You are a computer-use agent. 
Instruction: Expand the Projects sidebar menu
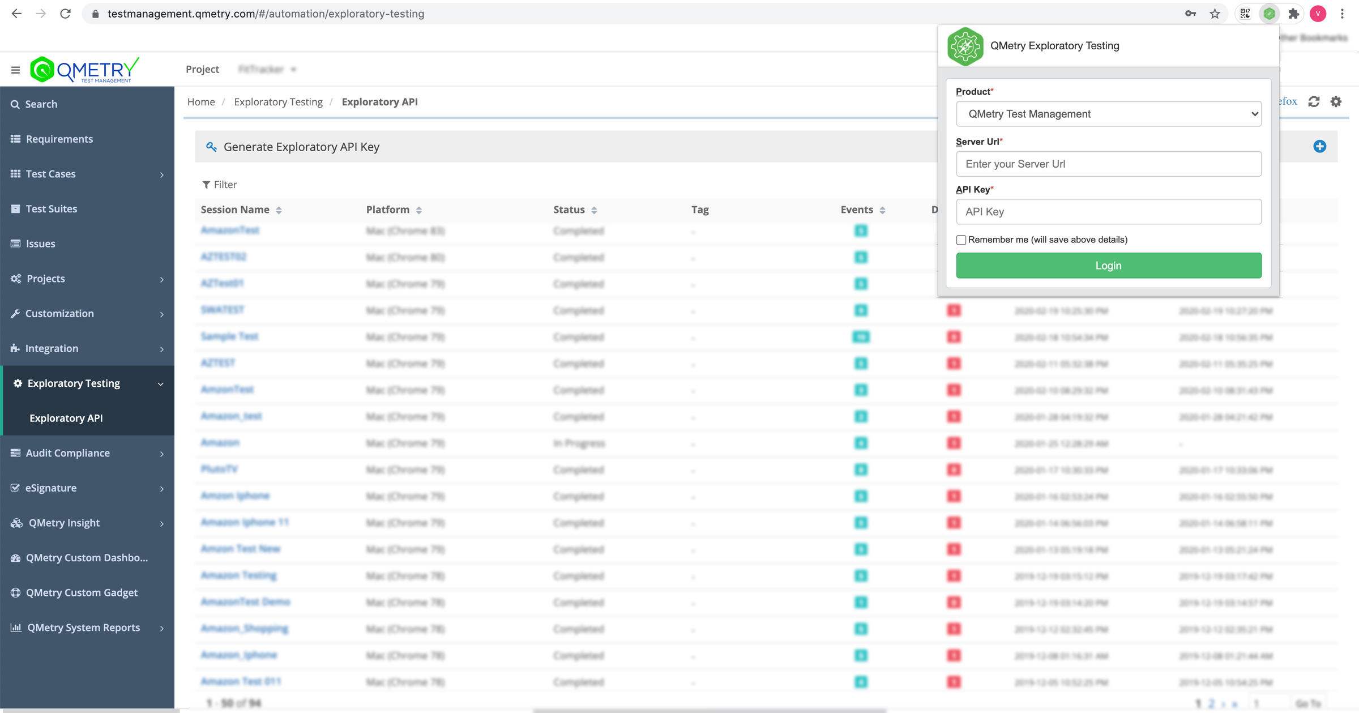pos(162,279)
